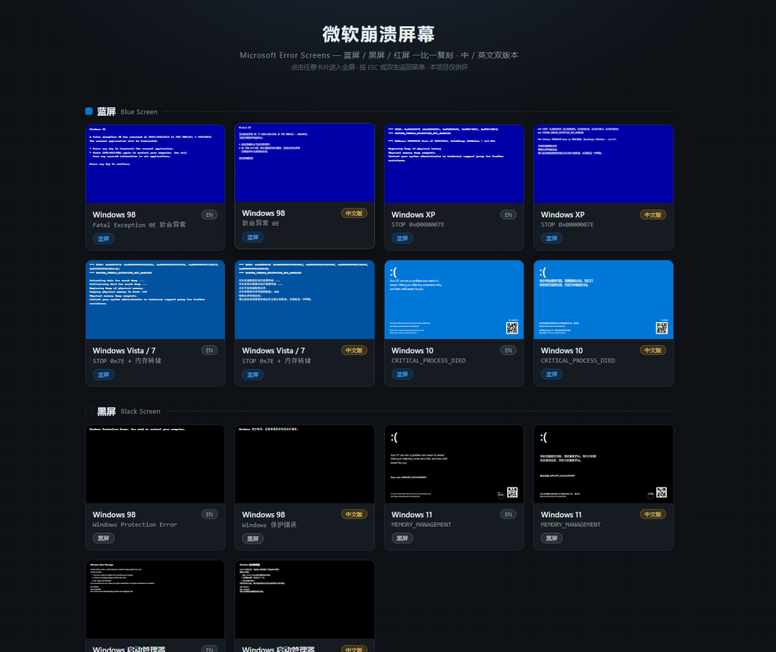Open the Windows 98 Fatal Exception 0E blue screen preview
This screenshot has height=652, width=776.
pos(155,164)
